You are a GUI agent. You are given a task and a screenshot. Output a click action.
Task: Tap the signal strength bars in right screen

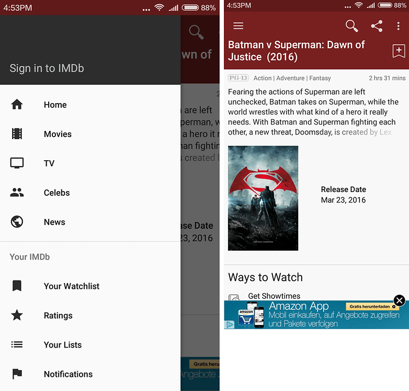tap(370, 5)
